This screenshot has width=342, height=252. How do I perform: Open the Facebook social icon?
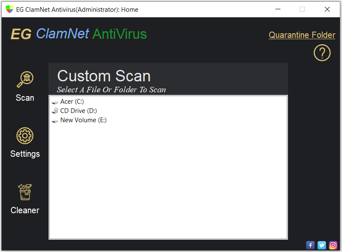click(310, 245)
